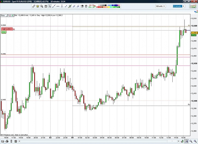Click the 15:00 time axis label
Image resolution: width=198 pixels, height=144 pixels.
pyautogui.click(x=183, y=138)
